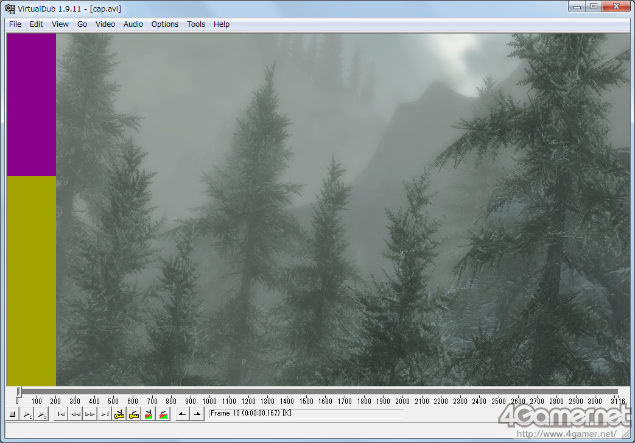
Task: Open the Help menu
Action: pyautogui.click(x=222, y=24)
